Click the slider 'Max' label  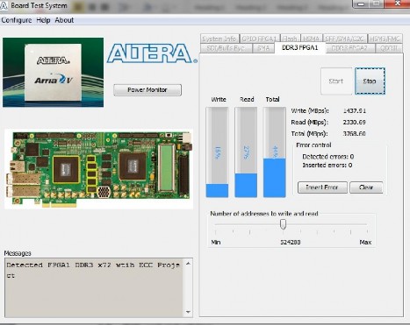click(365, 242)
